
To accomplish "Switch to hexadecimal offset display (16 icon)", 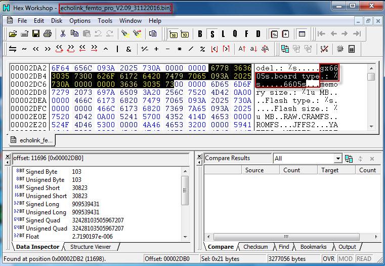I will (174, 34).
